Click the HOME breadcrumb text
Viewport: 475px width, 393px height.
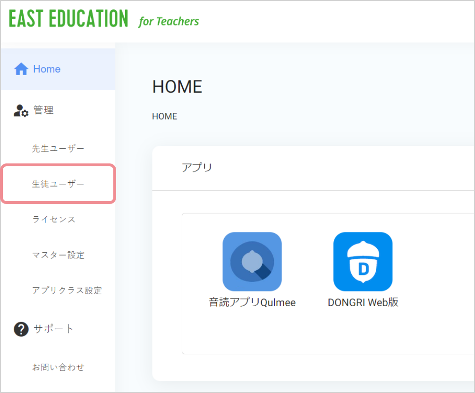pyautogui.click(x=164, y=116)
